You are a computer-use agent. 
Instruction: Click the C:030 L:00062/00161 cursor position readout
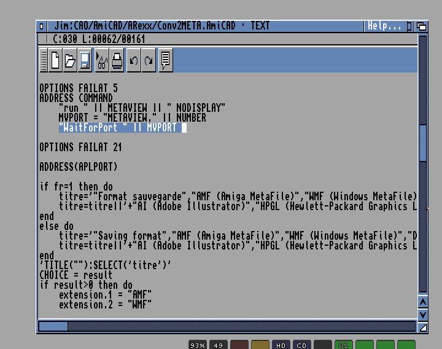coord(99,39)
